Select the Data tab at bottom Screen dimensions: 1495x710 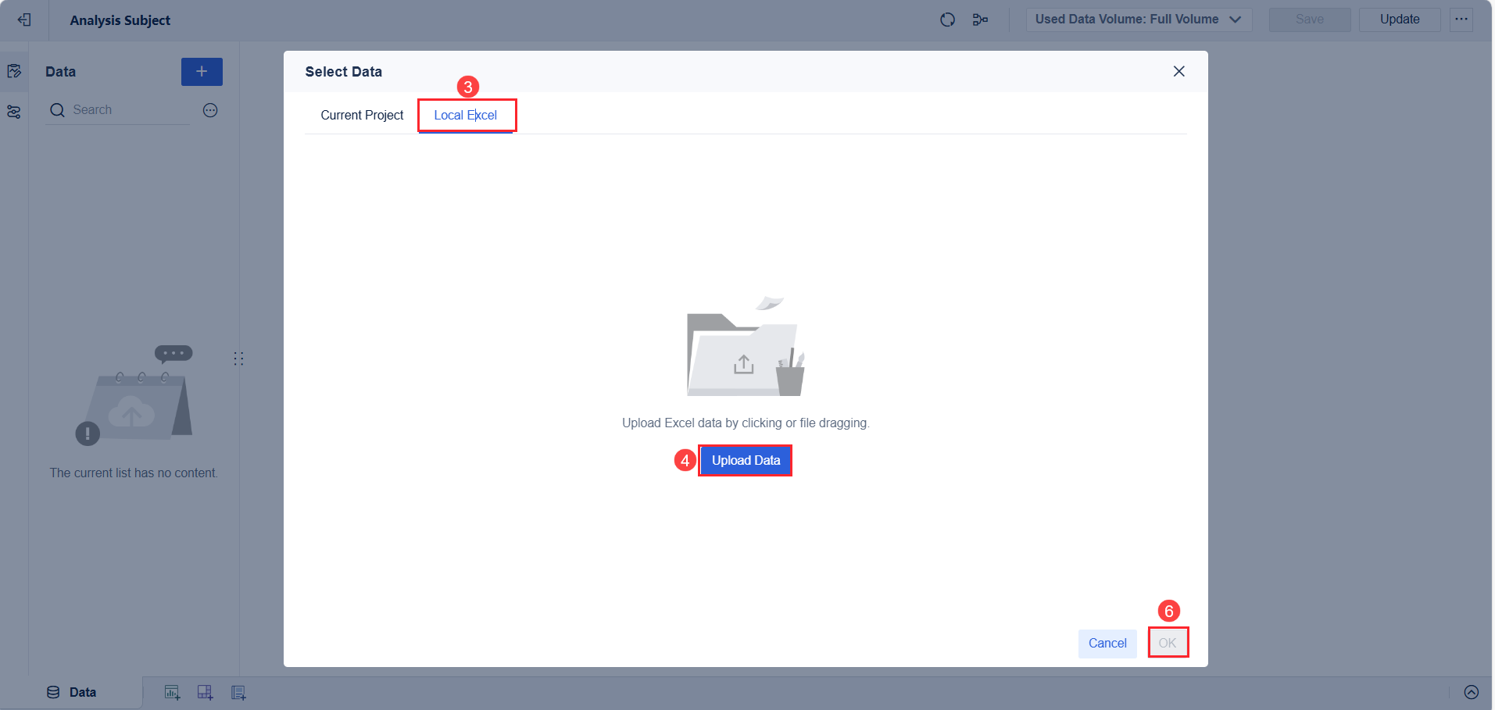tap(72, 693)
